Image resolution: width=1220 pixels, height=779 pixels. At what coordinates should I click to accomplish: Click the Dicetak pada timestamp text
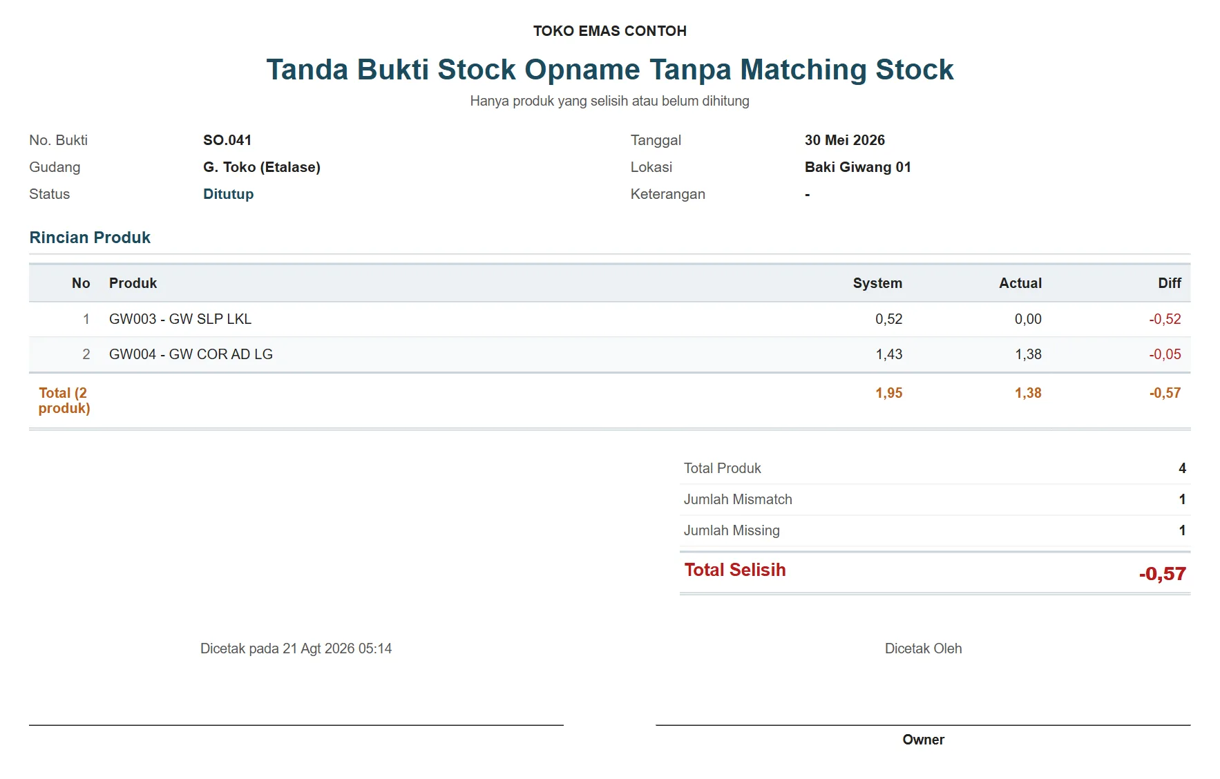coord(296,648)
